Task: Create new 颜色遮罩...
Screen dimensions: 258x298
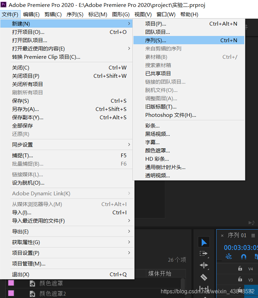Action: coord(189,150)
